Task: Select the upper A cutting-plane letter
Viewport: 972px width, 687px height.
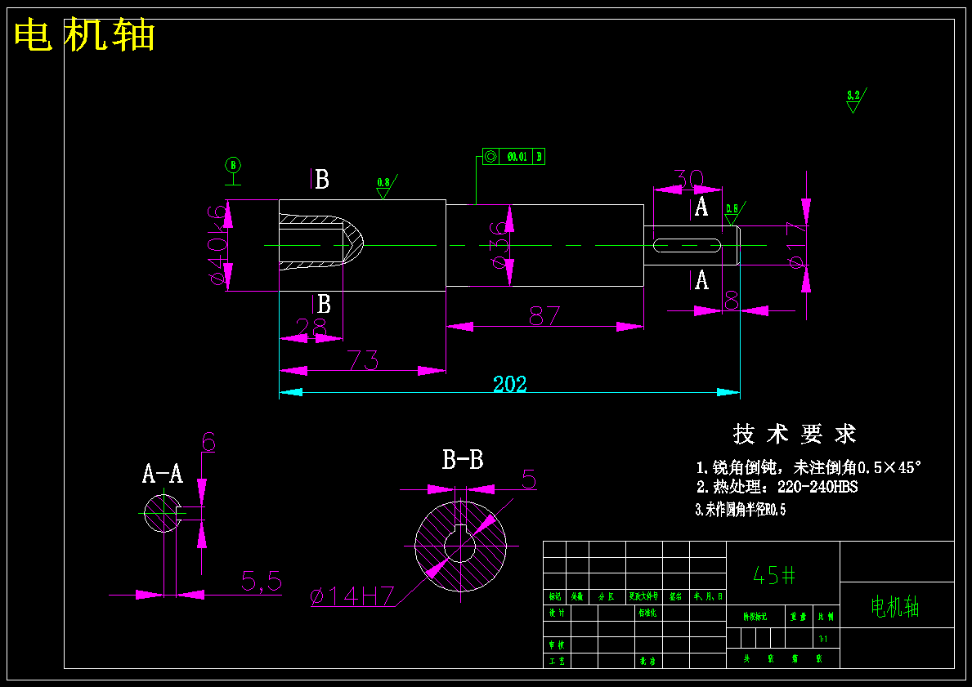Action: coord(700,207)
